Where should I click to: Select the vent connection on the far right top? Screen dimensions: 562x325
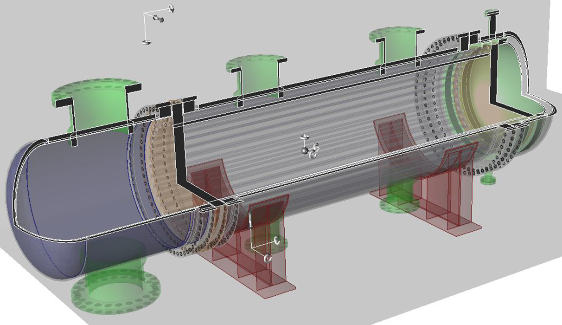(492, 16)
